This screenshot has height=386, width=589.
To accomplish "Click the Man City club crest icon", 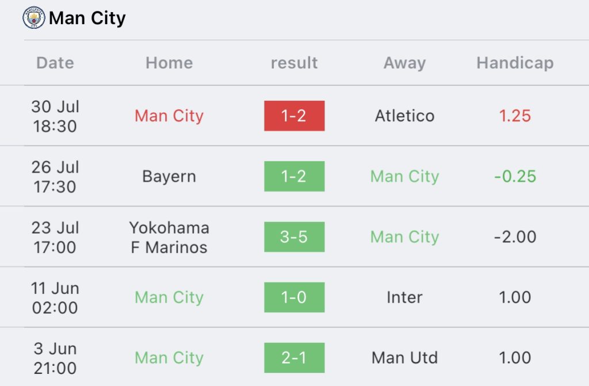I will pyautogui.click(x=34, y=18).
